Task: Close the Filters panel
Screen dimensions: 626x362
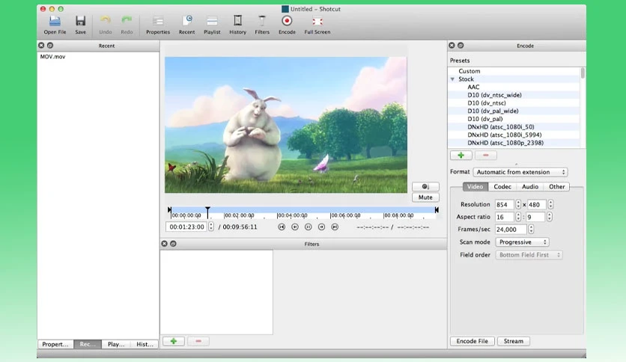Action: point(164,244)
